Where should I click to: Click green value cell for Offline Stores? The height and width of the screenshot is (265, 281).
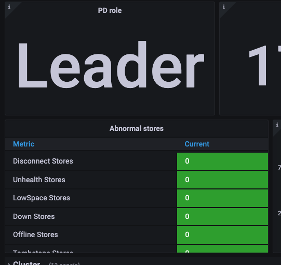click(222, 235)
